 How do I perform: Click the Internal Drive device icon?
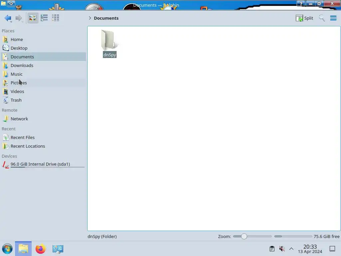click(x=6, y=165)
